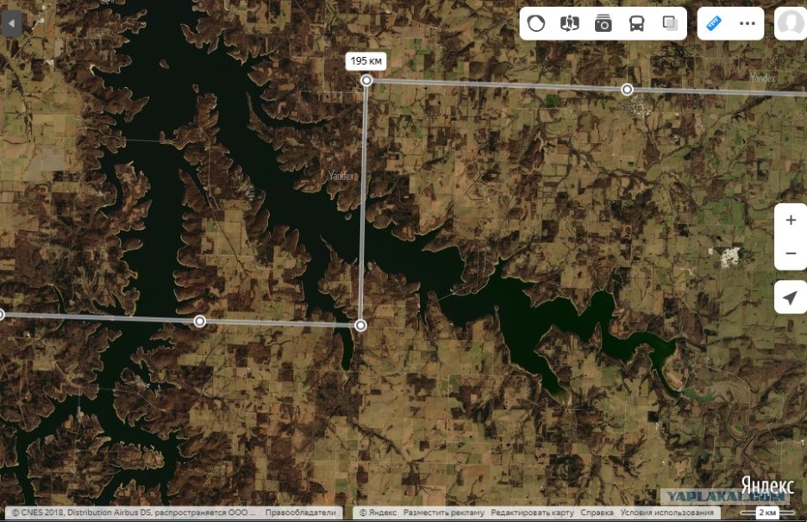The image size is (807, 522).
Task: Toggle the ruler measurement tool
Action: (x=714, y=23)
